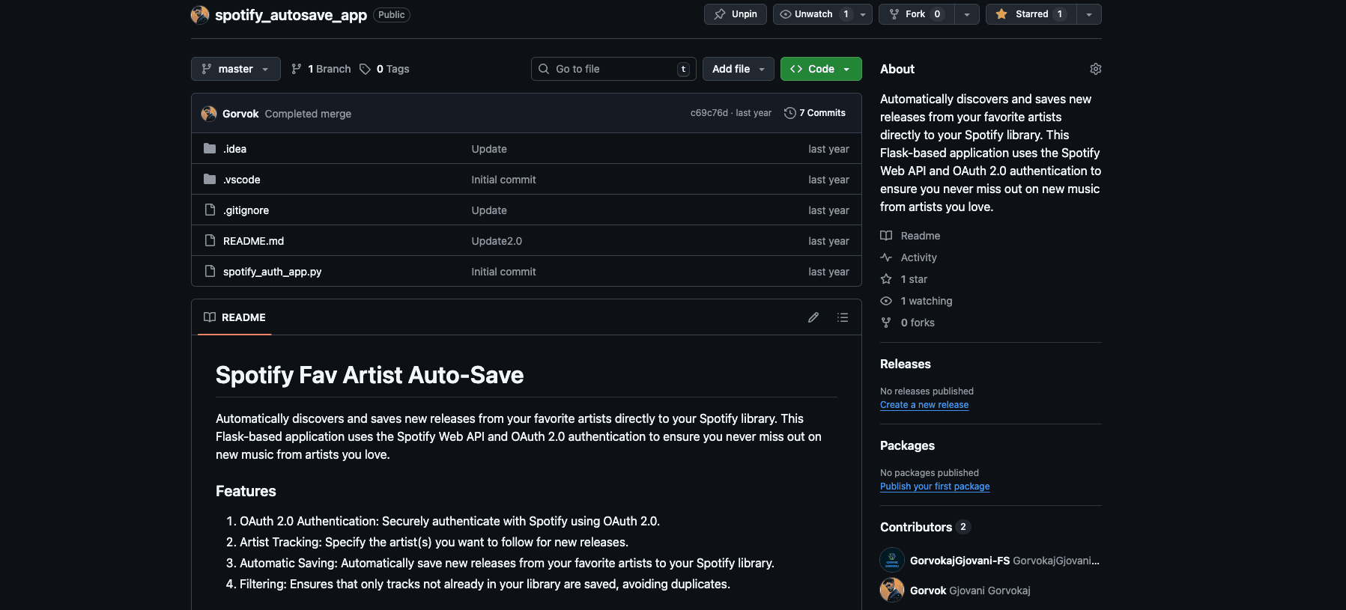Edit the README with the pencil icon
Viewport: 1346px width, 610px height.
(813, 317)
